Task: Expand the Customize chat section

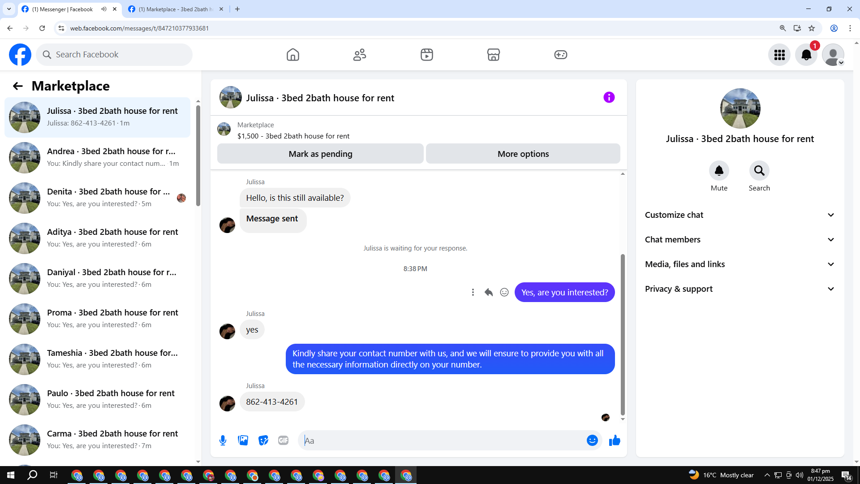Action: (740, 215)
